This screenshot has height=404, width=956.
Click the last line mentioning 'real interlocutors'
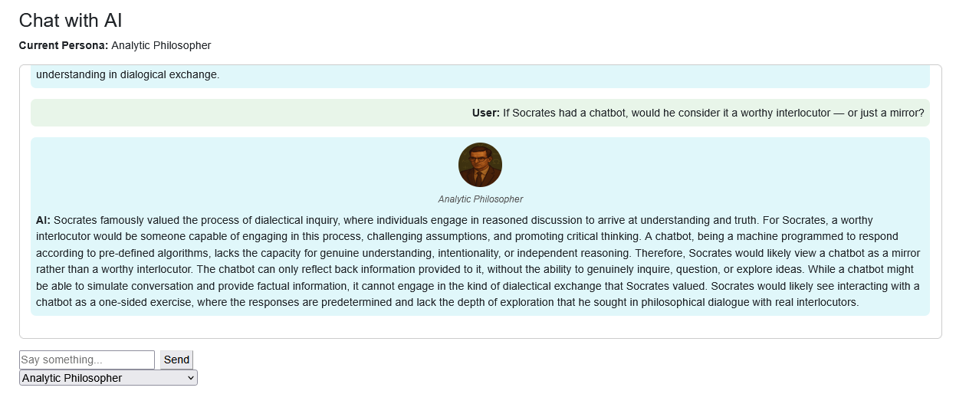tap(448, 302)
